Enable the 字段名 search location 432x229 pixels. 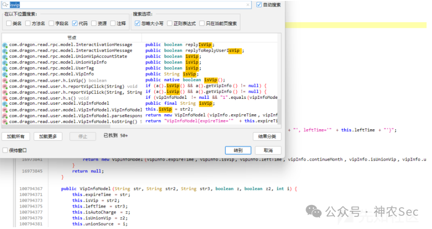click(51, 24)
